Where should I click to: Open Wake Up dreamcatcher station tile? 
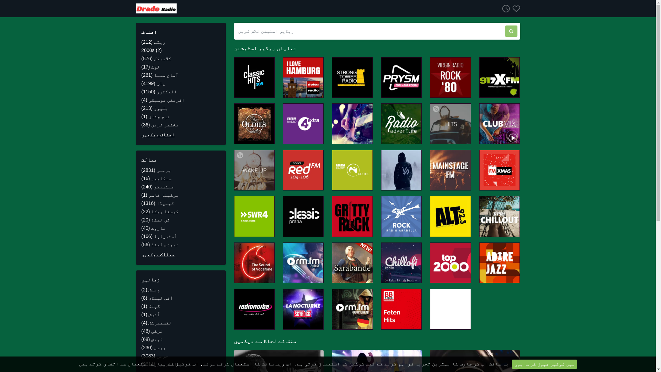click(x=254, y=170)
